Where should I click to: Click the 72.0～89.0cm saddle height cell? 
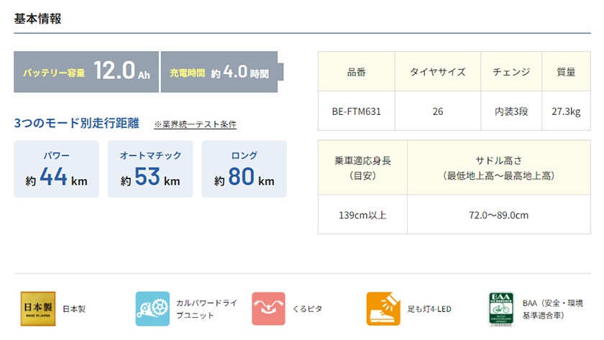click(x=498, y=215)
